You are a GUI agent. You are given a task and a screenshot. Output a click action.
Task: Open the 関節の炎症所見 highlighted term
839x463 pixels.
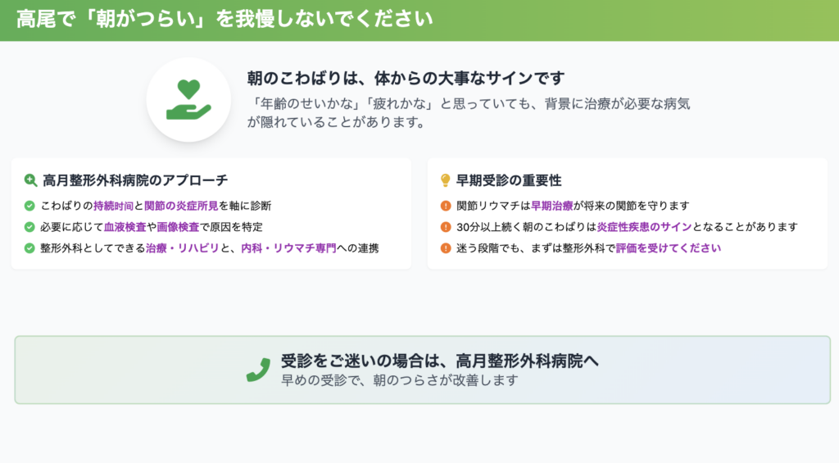click(181, 206)
